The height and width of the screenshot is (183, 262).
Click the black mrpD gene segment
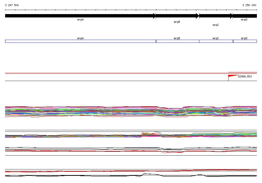245,16
